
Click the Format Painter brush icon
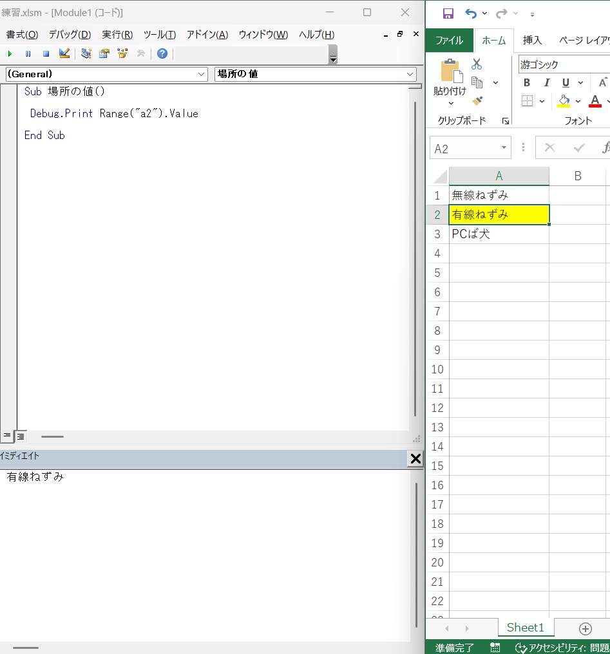click(477, 100)
